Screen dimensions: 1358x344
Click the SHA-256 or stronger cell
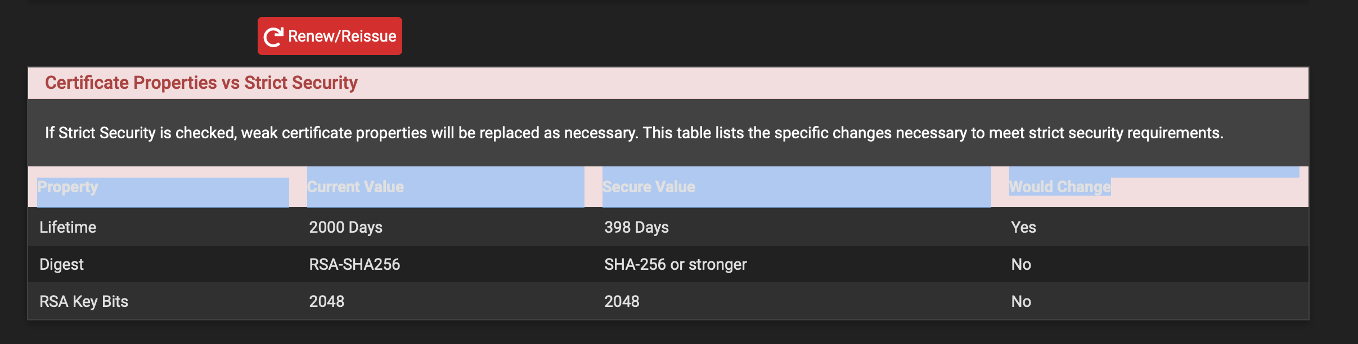[675, 264]
